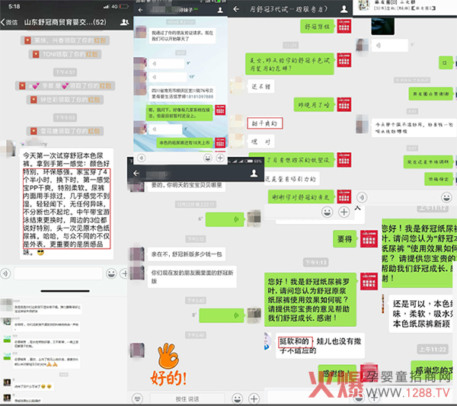Open group members icon in 山东舒冠 chat header
Image resolution: width=457 pixels, height=406 pixels.
[x=124, y=22]
